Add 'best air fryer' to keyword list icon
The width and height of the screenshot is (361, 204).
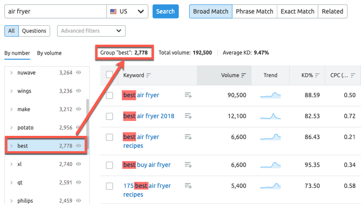click(188, 95)
